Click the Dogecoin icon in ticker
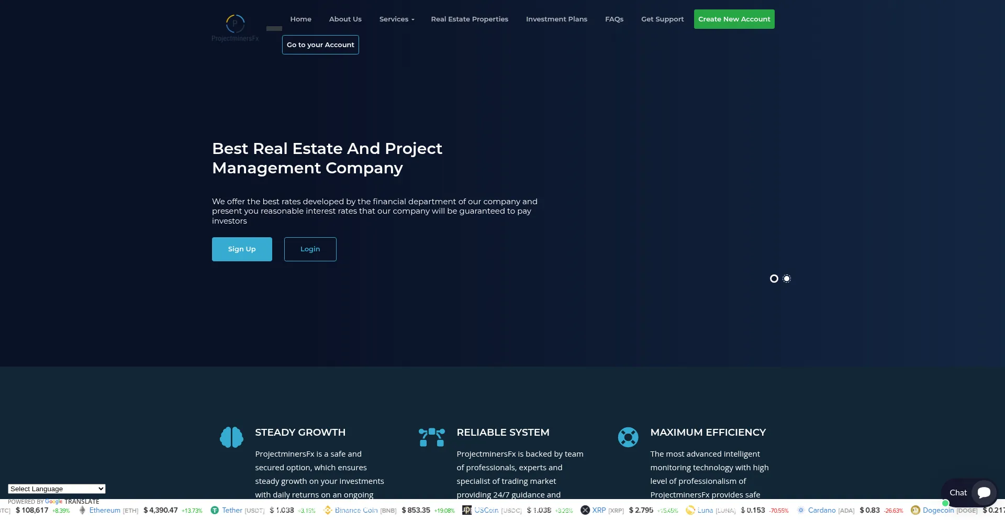Viewport: 1005px width, 520px height. pyautogui.click(x=915, y=510)
